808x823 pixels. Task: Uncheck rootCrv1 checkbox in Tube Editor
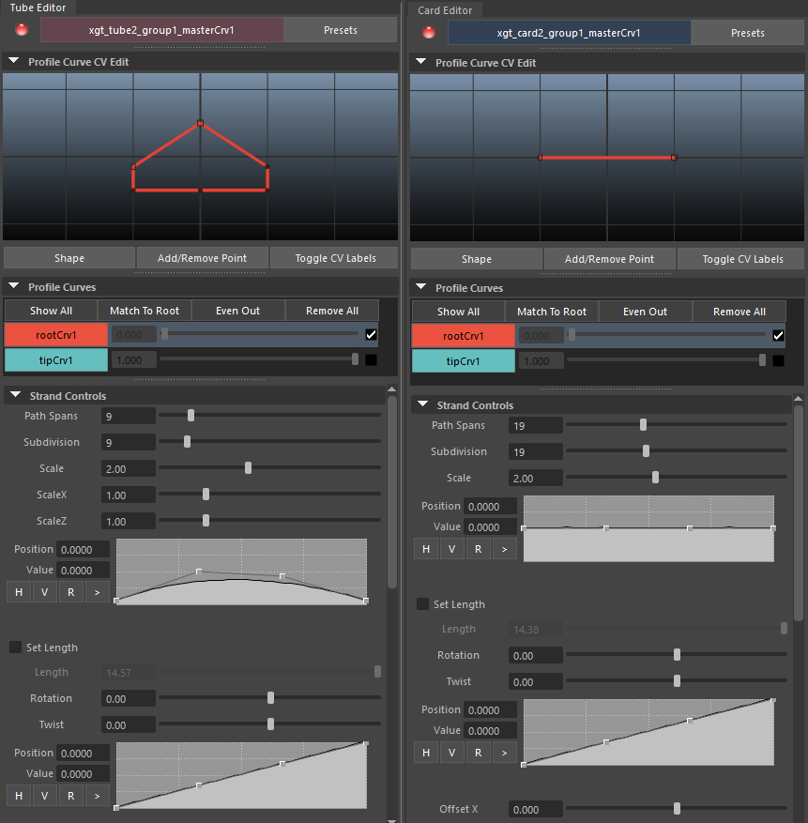(371, 334)
